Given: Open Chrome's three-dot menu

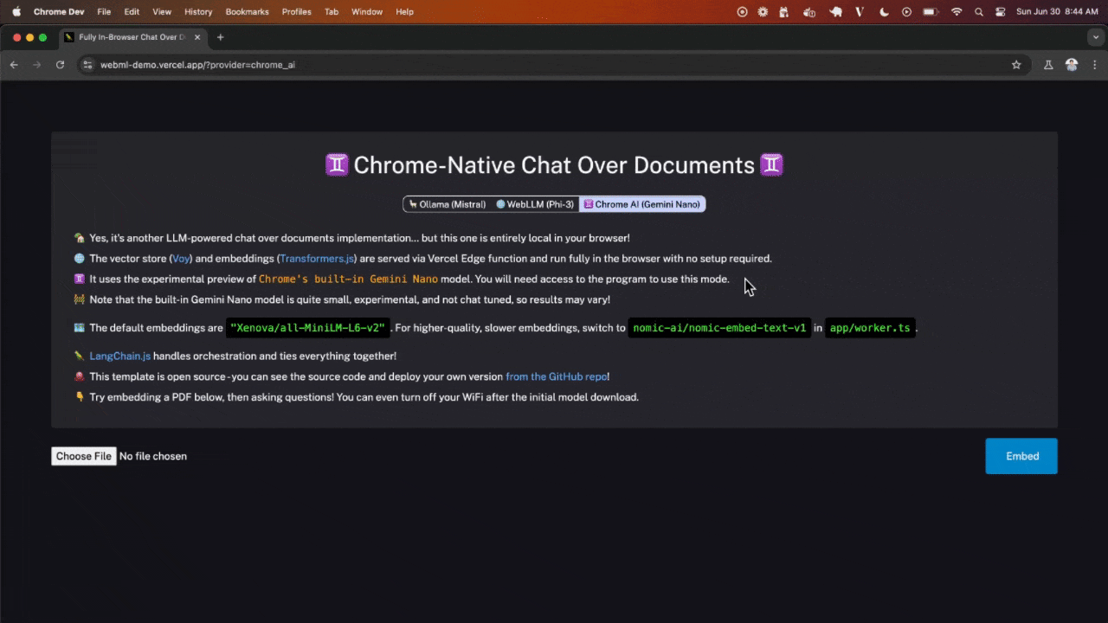Looking at the screenshot, I should point(1094,64).
